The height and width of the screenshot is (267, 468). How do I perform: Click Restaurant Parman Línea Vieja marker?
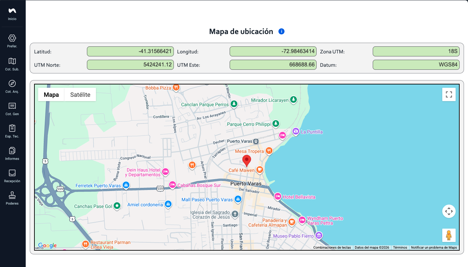click(86, 244)
